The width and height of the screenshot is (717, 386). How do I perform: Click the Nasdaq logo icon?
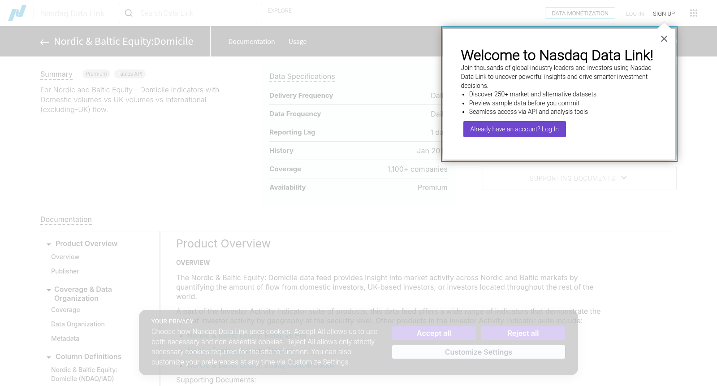(17, 13)
